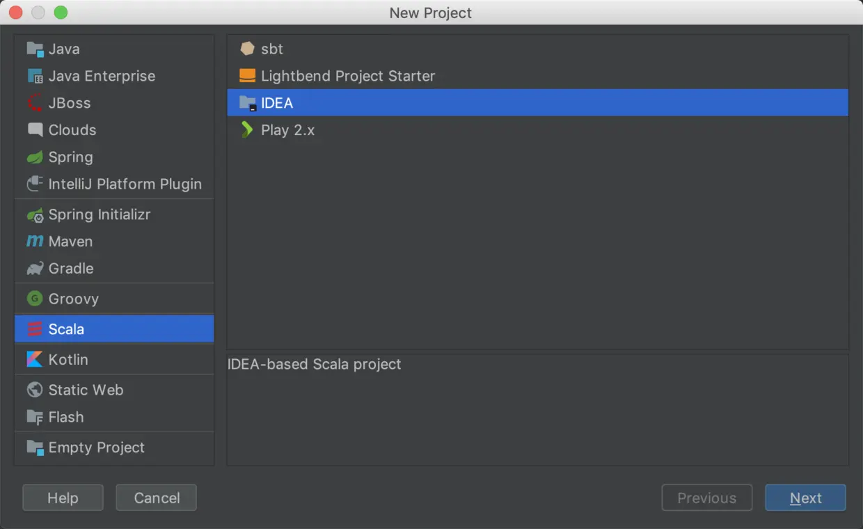863x529 pixels.
Task: Choose Static Web project type
Action: point(86,390)
